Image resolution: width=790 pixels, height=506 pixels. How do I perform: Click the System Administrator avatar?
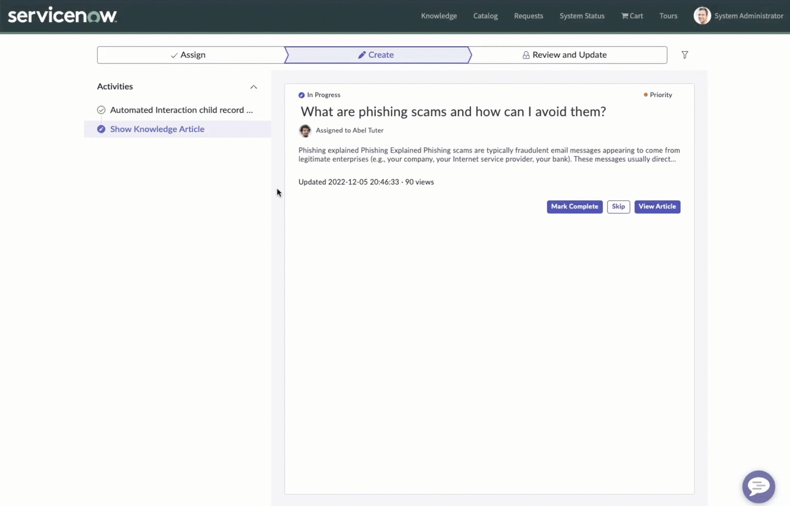702,15
